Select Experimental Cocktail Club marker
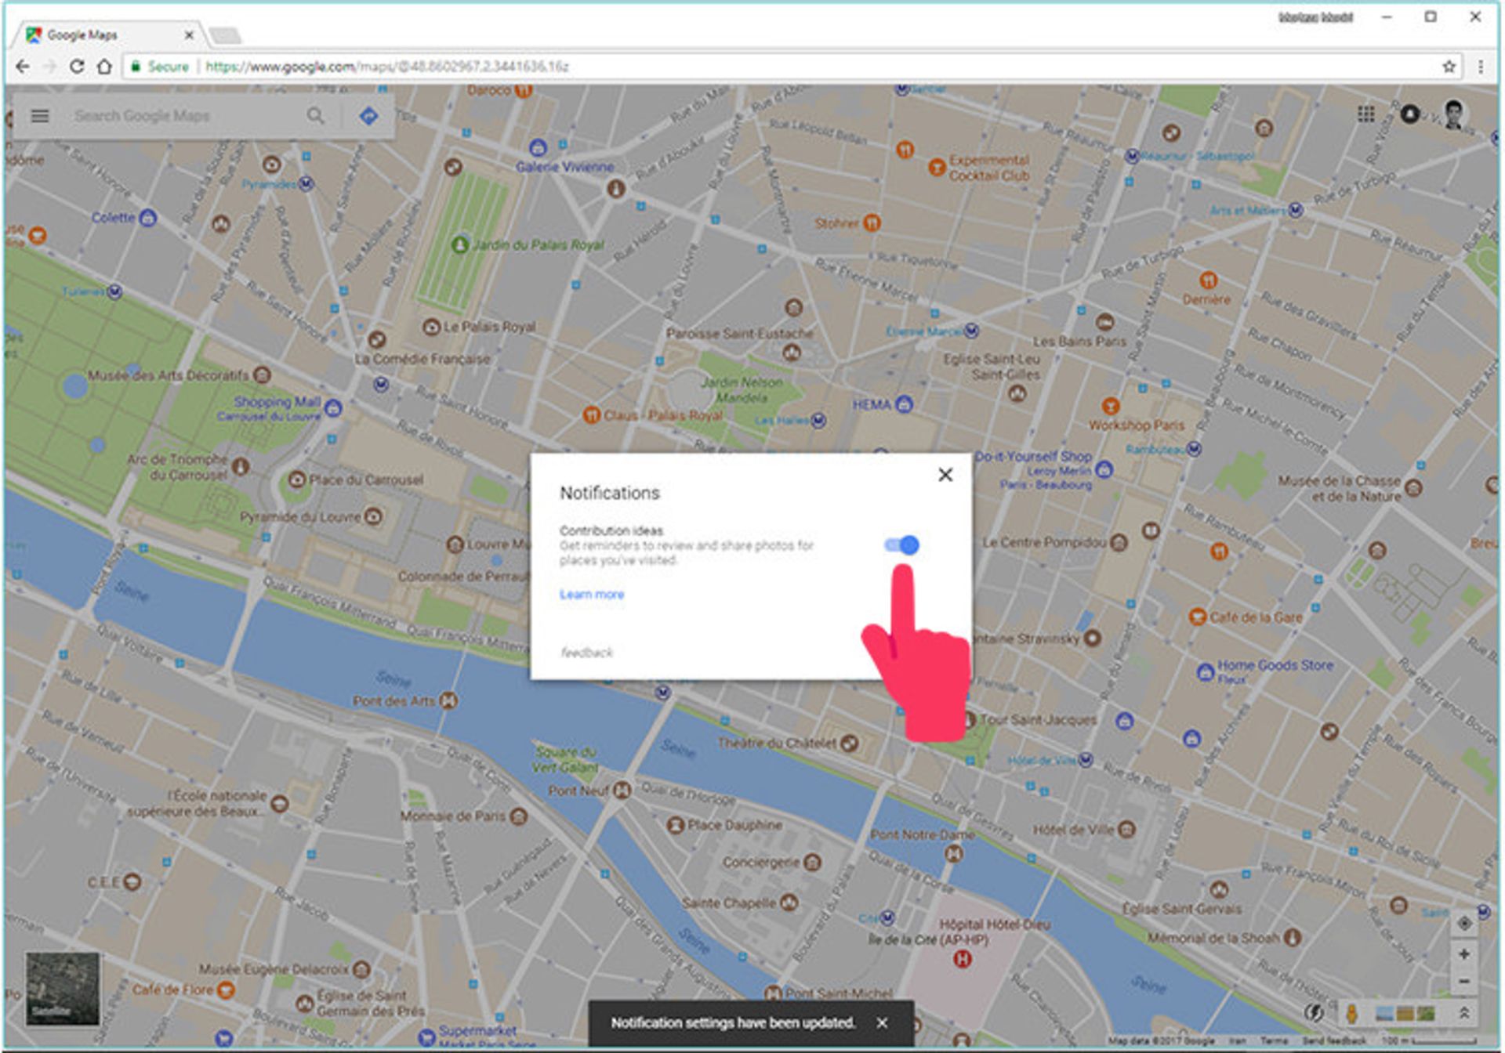This screenshot has height=1053, width=1505. tap(937, 167)
